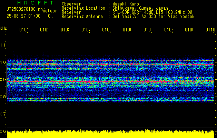This screenshot has height=138, width=217.
Task: Click the 0105 time marker
Action: (106, 30)
